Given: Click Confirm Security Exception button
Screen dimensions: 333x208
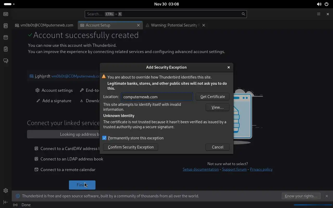Looking at the screenshot, I should 131,147.
